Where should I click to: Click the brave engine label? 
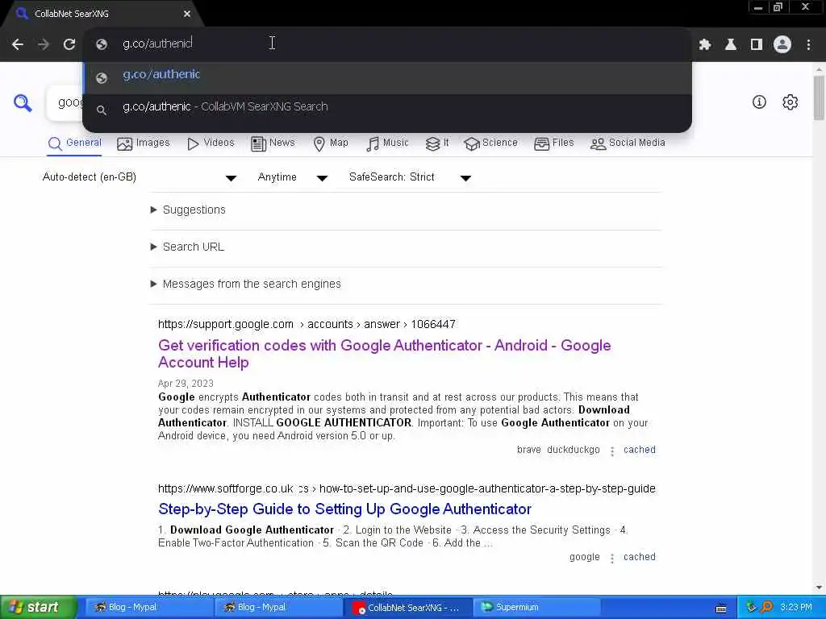[x=529, y=450]
